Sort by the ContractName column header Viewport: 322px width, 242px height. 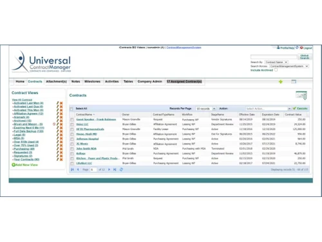pos(85,114)
